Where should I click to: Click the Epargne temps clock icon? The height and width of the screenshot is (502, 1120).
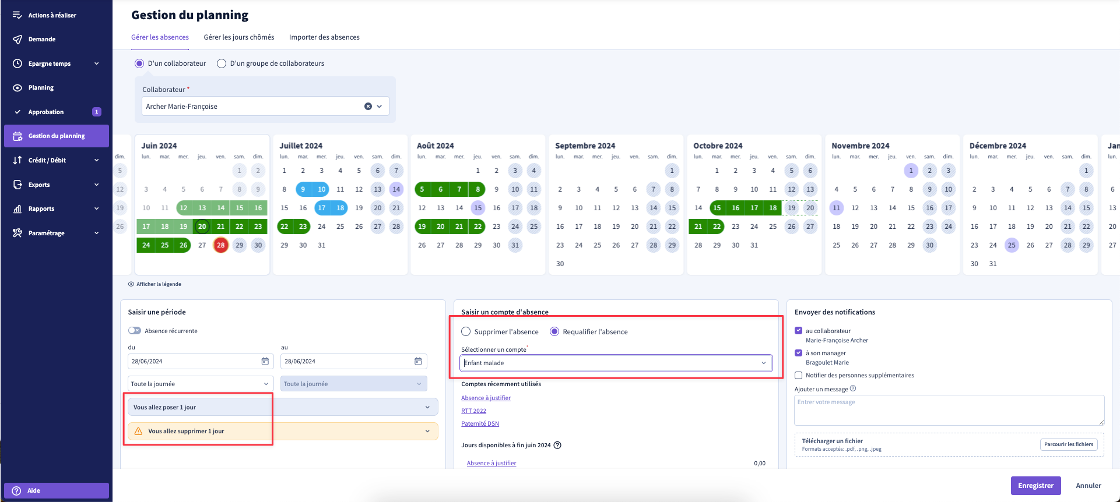click(x=17, y=63)
